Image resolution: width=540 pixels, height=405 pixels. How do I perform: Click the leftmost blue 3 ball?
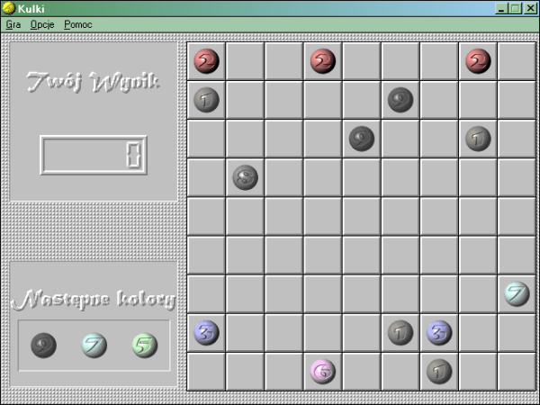[207, 332]
